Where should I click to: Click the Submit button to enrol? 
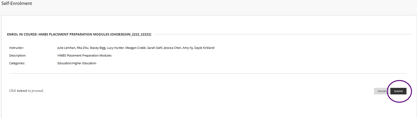398,91
